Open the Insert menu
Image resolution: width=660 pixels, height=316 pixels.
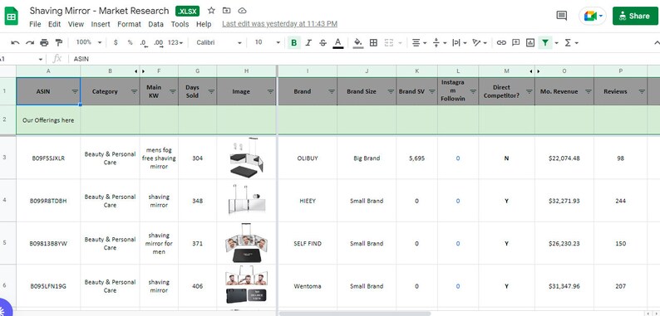[x=101, y=24]
